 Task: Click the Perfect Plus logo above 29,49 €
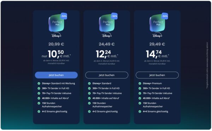click(x=157, y=23)
